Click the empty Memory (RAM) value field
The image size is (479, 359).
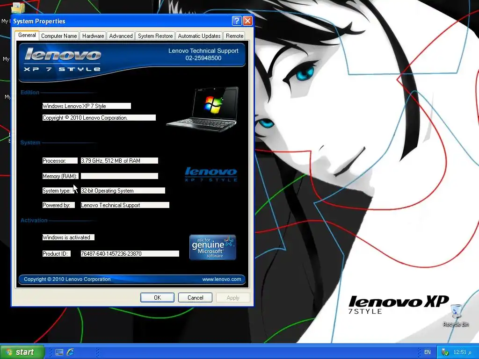[x=119, y=176]
